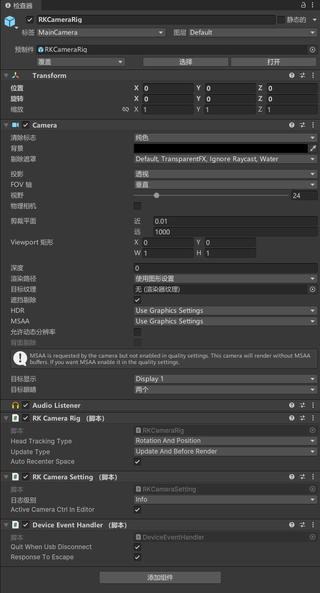Open the 投影 projection dropdown
Screen dimensions: 320x593
(x=226, y=174)
